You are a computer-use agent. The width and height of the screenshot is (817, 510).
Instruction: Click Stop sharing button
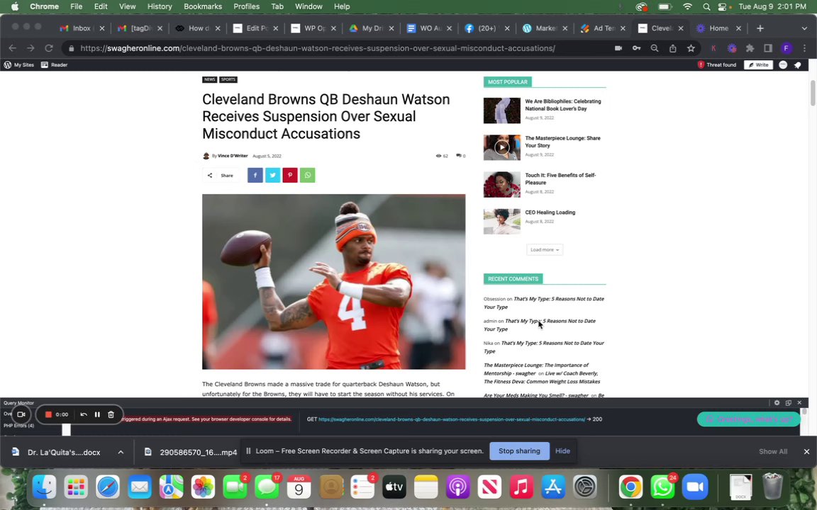[519, 450]
